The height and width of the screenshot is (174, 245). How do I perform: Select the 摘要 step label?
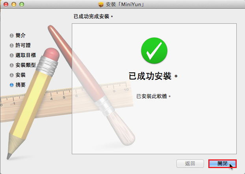point(21,85)
